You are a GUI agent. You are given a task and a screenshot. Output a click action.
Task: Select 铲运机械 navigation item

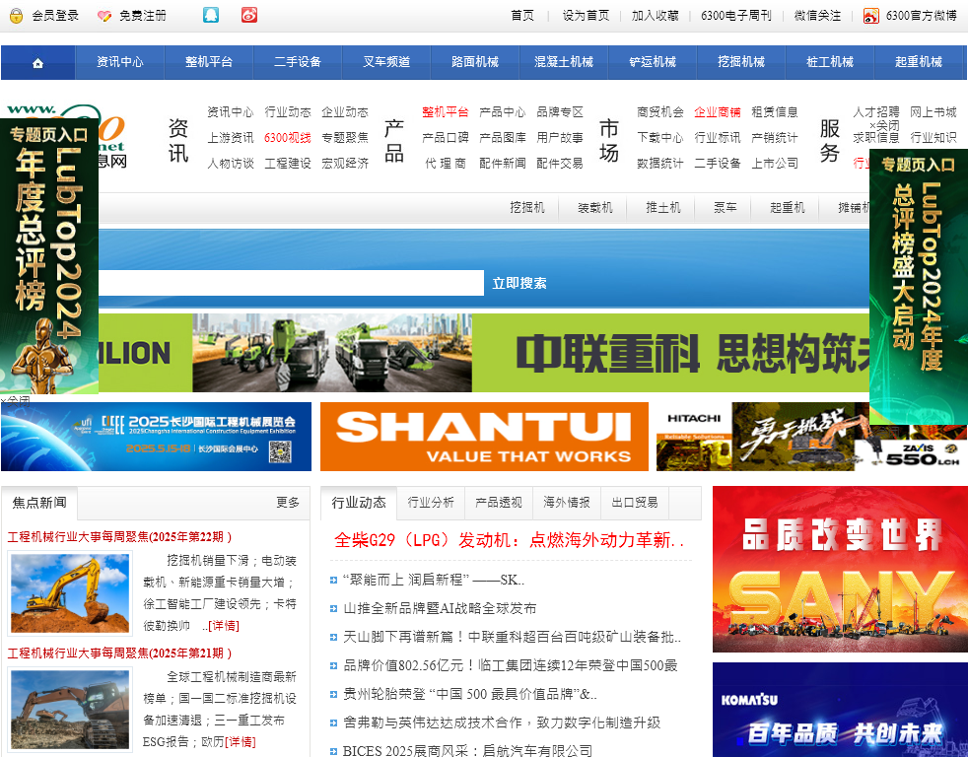pyautogui.click(x=653, y=62)
